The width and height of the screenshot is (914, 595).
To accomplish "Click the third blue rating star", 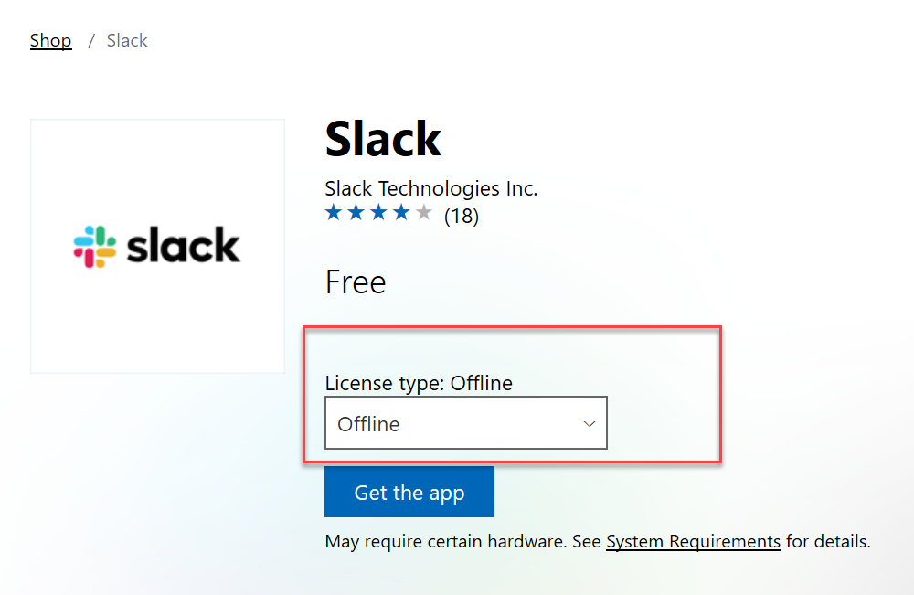I will (x=378, y=213).
